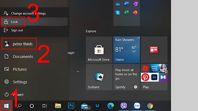198x111 pixels.
Task: Open Prime Video icon in Play tile
Action: [x=154, y=68]
